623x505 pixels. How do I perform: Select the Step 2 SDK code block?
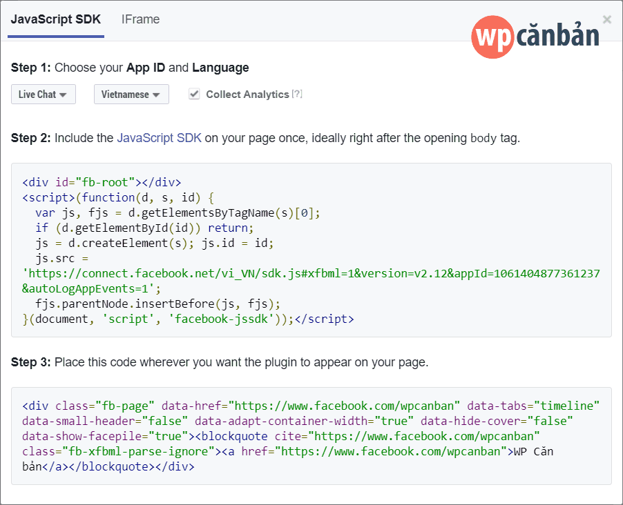tap(311, 250)
